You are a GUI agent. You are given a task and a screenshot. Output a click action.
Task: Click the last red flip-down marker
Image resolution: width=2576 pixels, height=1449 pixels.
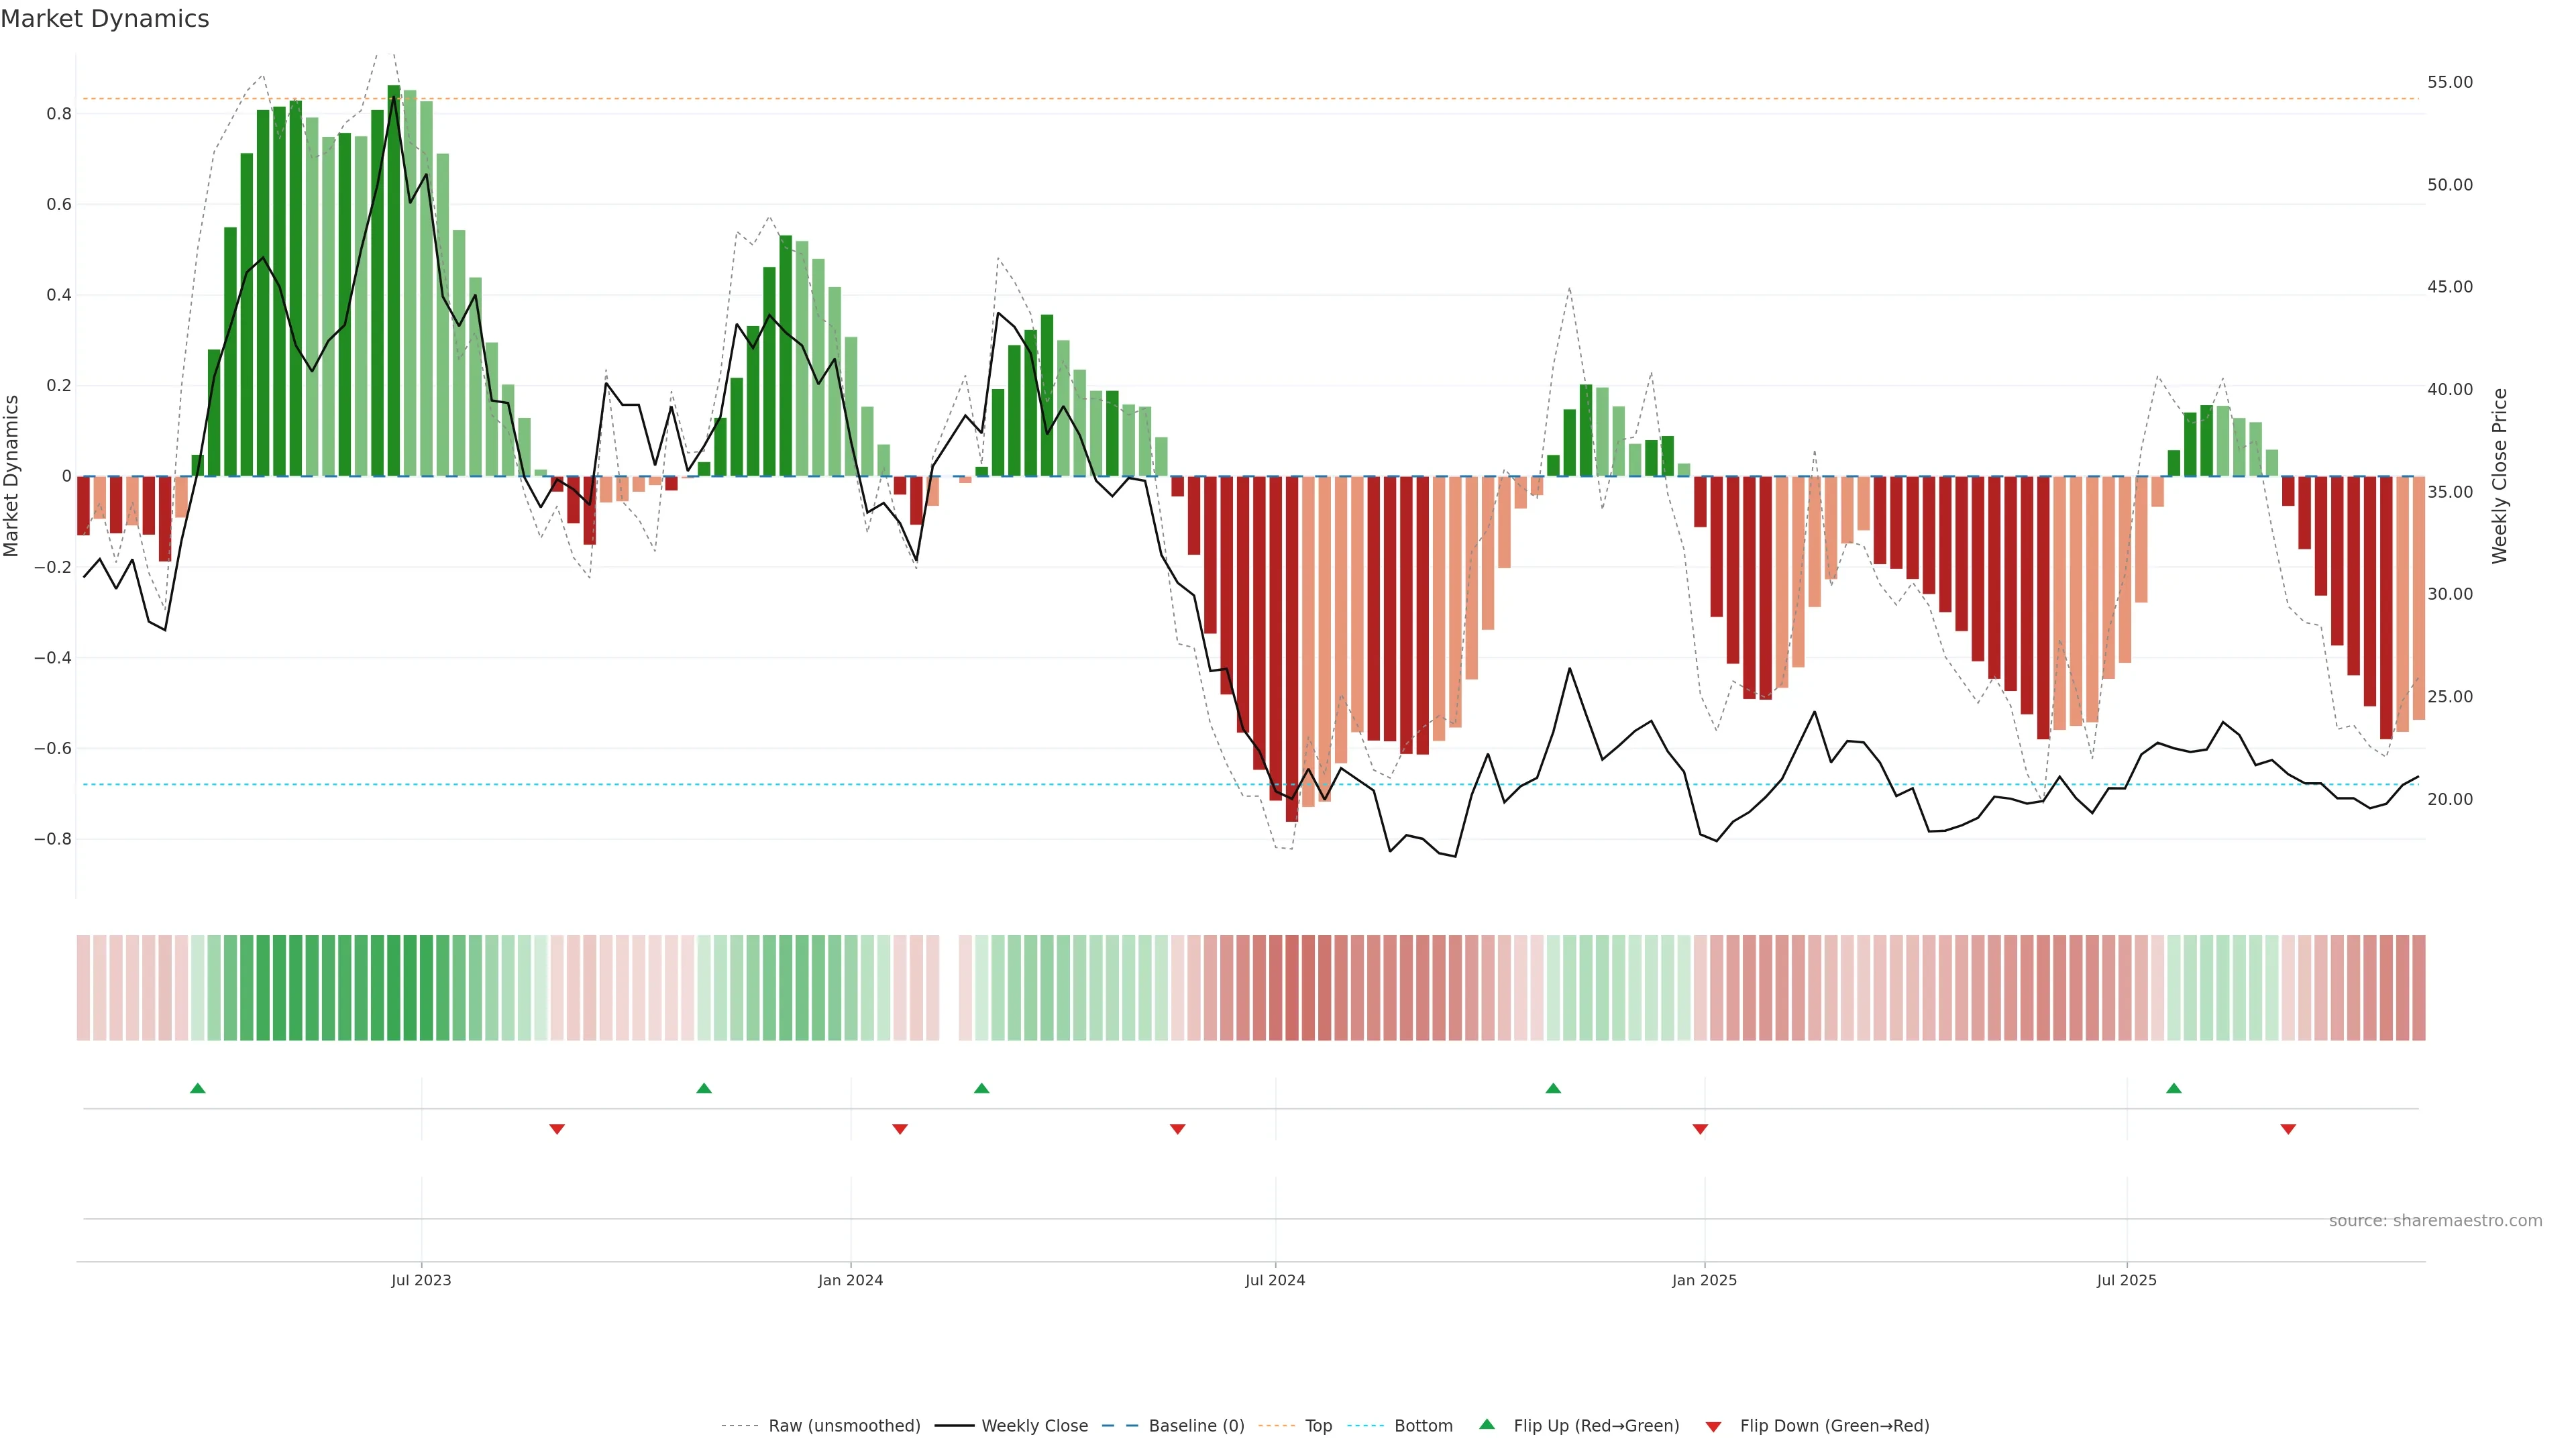pos(2288,1129)
